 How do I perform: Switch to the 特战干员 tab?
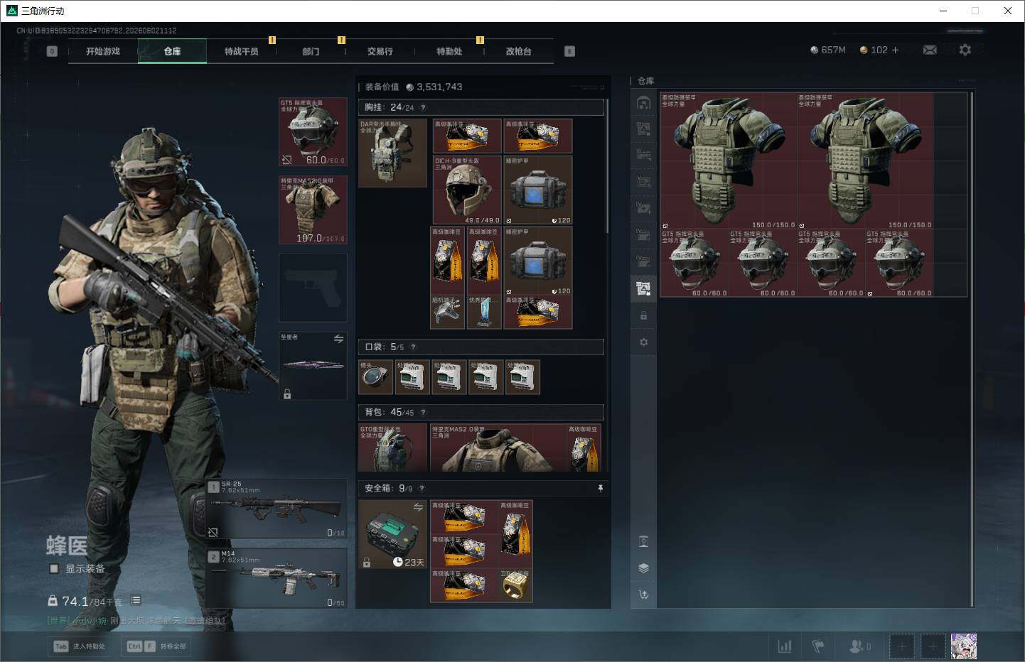241,51
